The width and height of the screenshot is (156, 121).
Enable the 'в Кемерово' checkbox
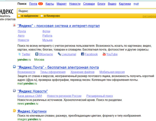click(x=42, y=16)
